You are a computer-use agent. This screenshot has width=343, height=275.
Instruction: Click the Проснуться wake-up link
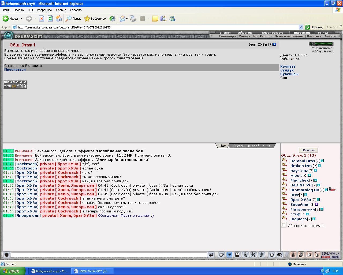15,69
